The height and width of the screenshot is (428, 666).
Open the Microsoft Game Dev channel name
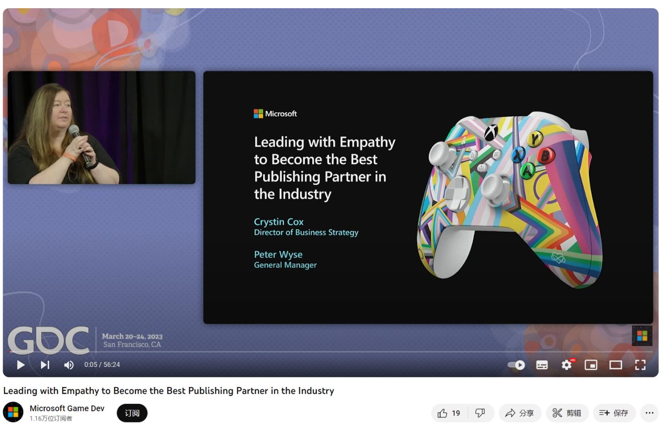click(x=67, y=408)
